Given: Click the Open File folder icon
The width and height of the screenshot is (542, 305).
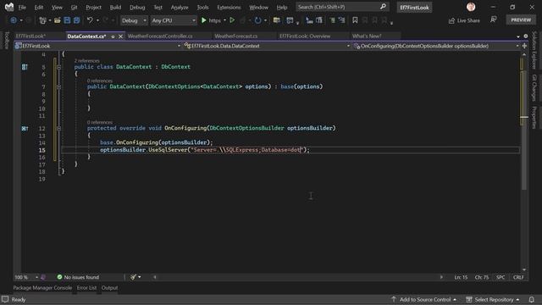Looking at the screenshot, I should pos(58,20).
